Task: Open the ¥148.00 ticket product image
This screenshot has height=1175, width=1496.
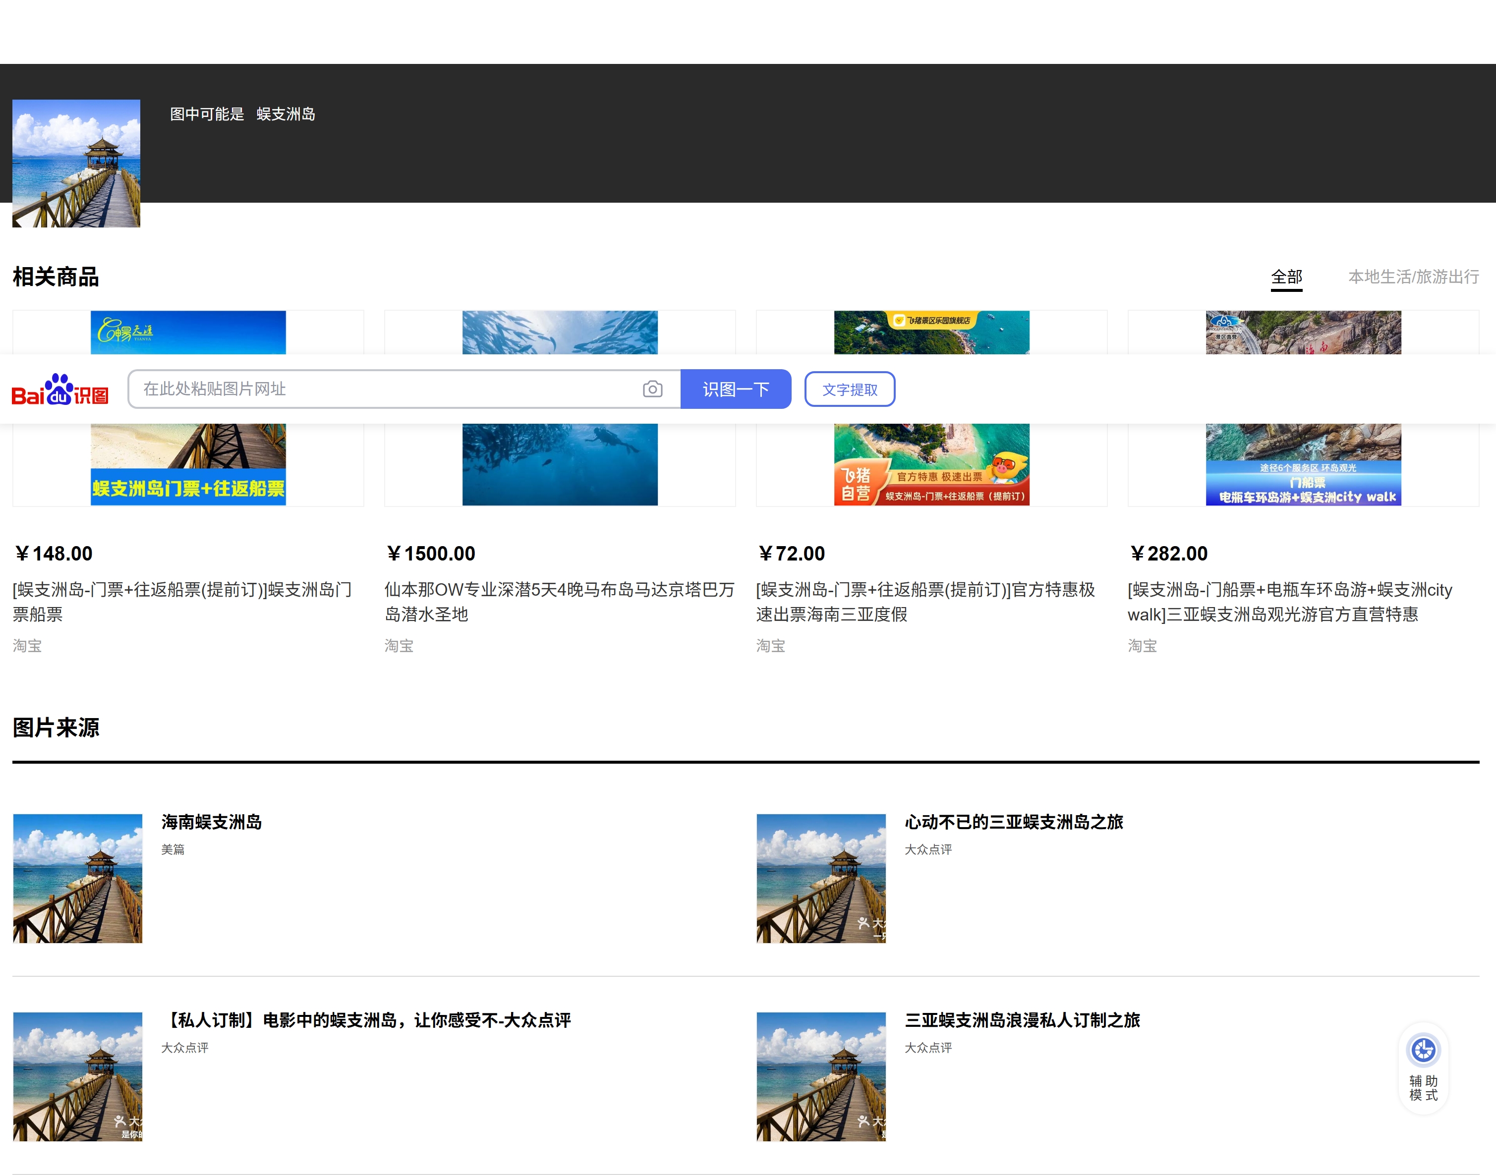Action: click(188, 464)
